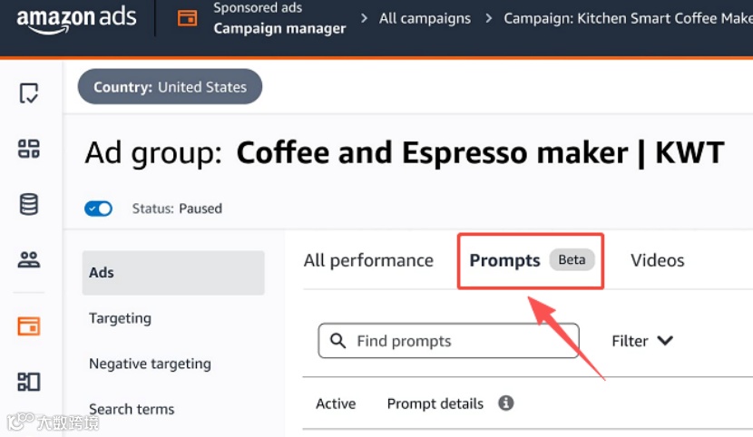The height and width of the screenshot is (437, 753).
Task: Click All campaigns breadcrumb link
Action: pyautogui.click(x=425, y=18)
